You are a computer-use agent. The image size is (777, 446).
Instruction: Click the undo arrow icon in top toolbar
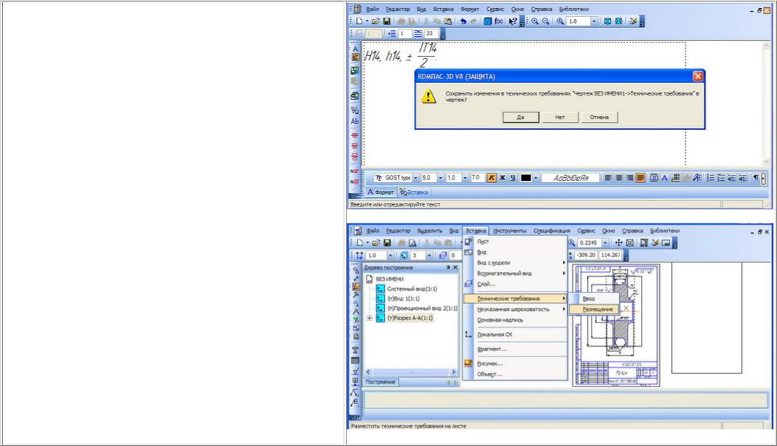pos(463,21)
